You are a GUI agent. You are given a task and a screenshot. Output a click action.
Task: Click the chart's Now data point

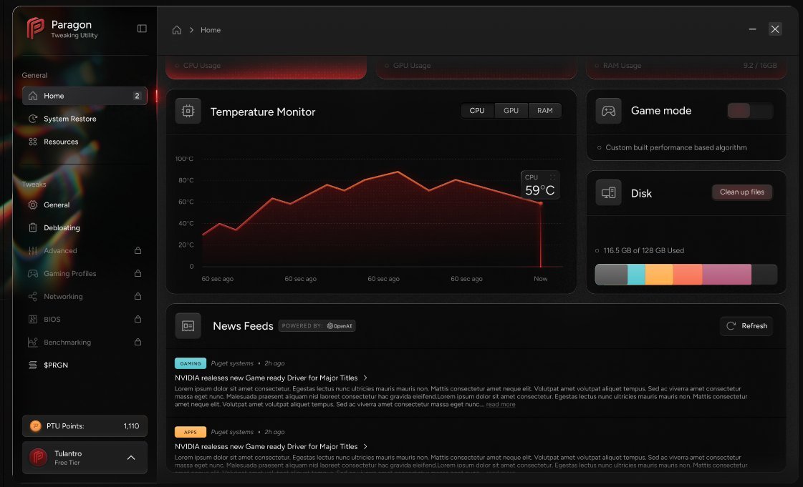[541, 203]
